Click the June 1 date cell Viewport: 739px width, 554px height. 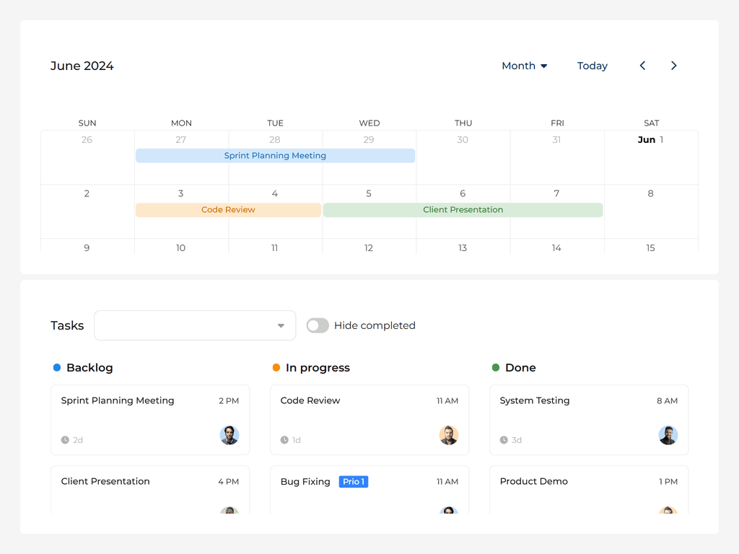(651, 157)
